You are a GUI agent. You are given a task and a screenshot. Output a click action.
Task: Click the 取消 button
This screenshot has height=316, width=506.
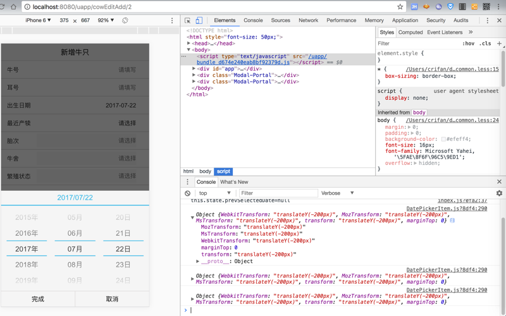[x=112, y=299]
